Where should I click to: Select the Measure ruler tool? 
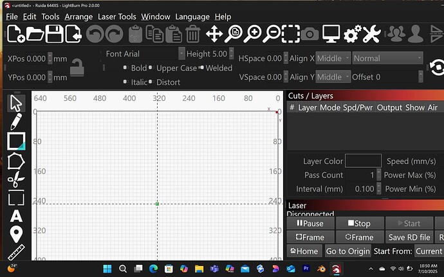(16, 253)
